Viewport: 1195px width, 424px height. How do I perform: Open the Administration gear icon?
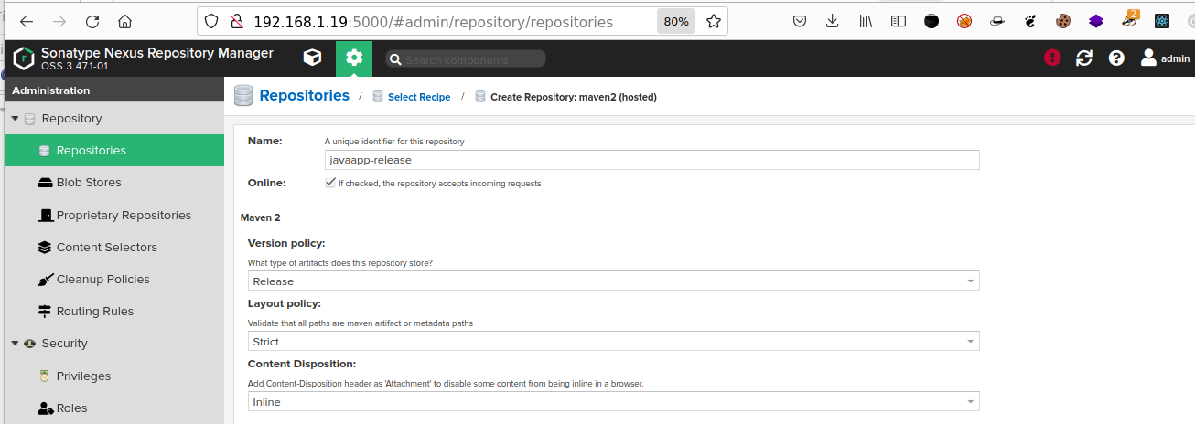354,58
